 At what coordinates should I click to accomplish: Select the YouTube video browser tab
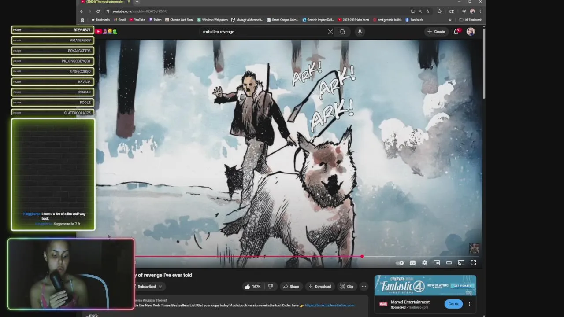point(105,2)
